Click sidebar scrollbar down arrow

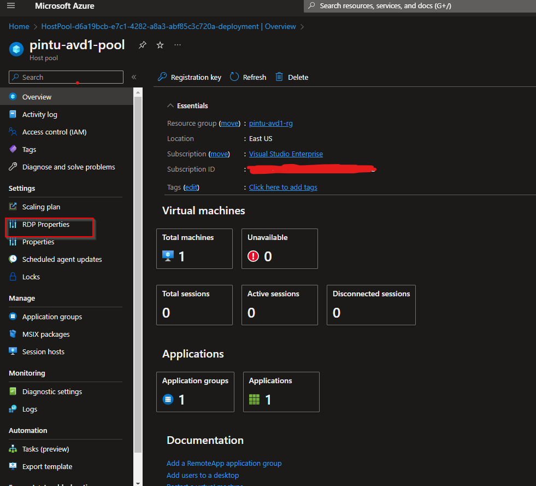tap(138, 483)
